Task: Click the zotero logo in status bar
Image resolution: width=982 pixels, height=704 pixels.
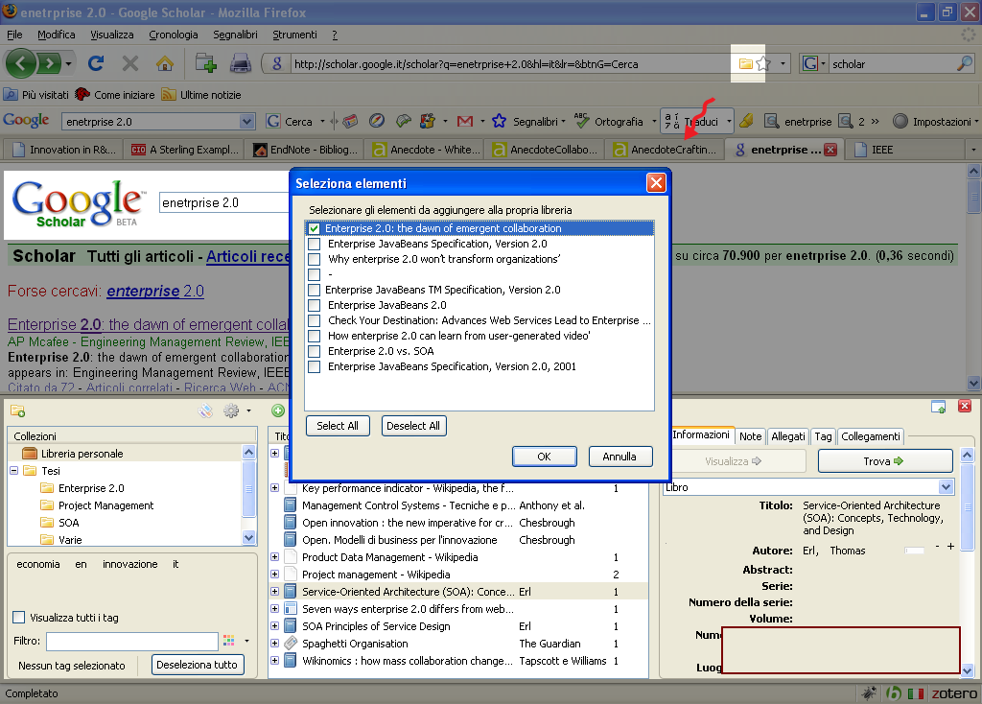Action: 954,693
